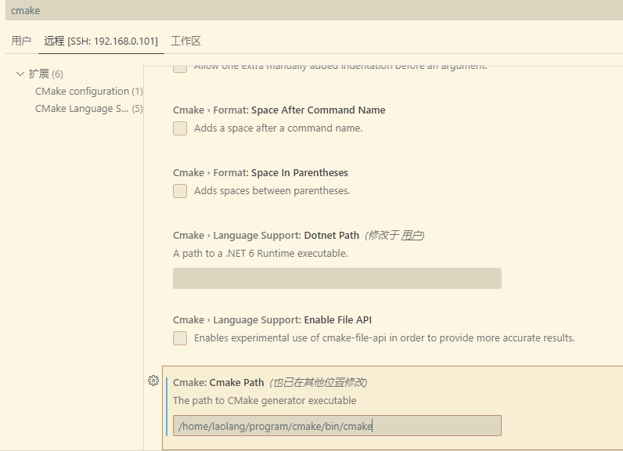
Task: Open the gear menu for Cmake Path setting
Action: (x=153, y=381)
